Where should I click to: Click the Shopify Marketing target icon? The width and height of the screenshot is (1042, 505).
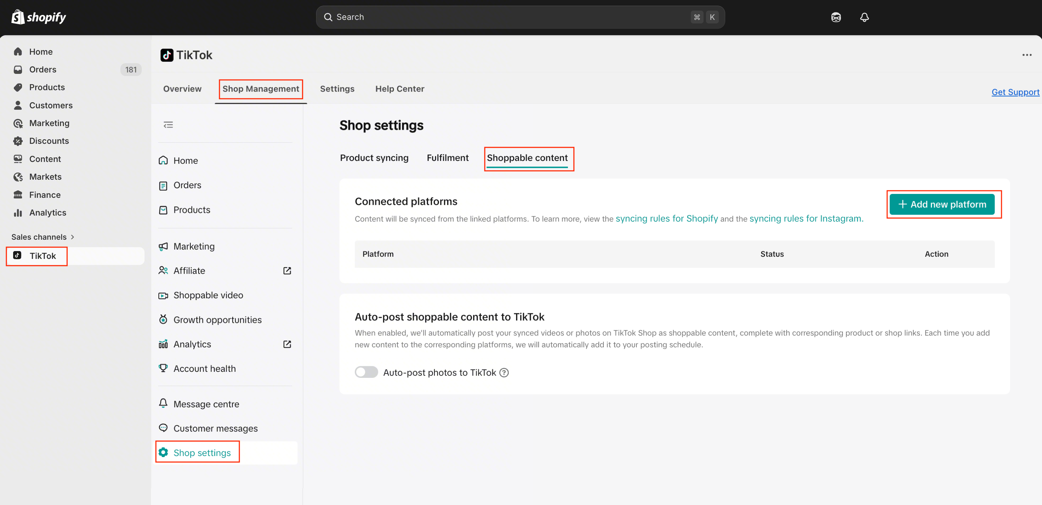(18, 123)
